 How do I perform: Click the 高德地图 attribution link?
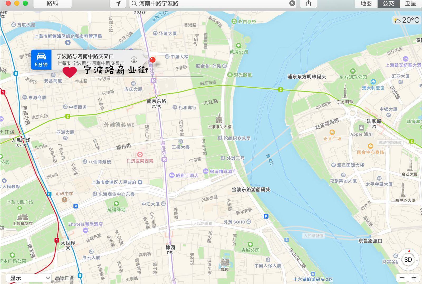pos(65,278)
